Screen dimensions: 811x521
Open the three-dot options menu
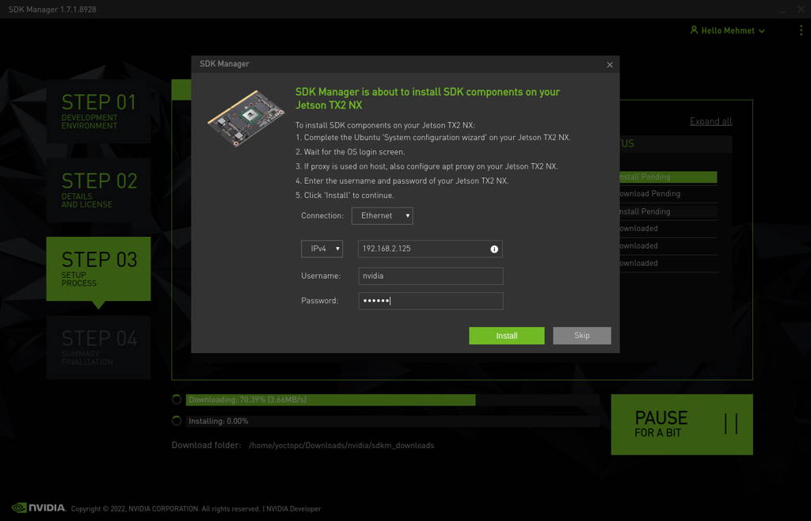pos(801,31)
